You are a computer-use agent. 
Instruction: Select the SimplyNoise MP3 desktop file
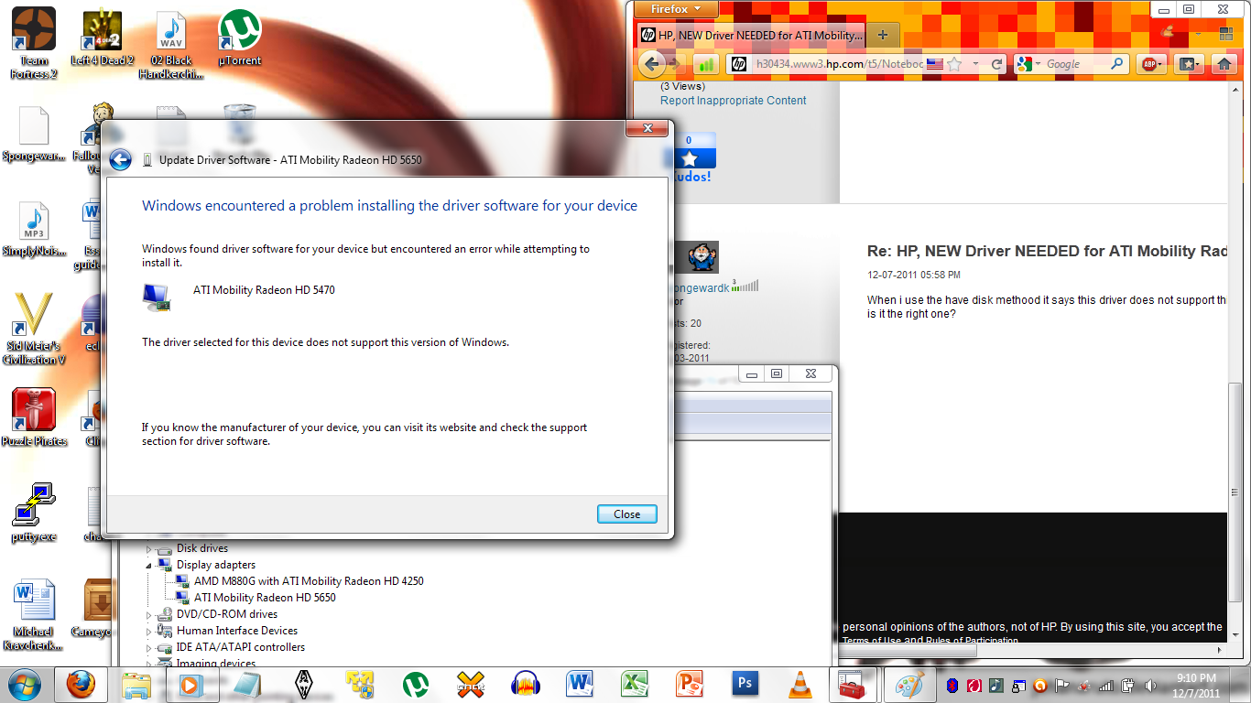point(34,229)
